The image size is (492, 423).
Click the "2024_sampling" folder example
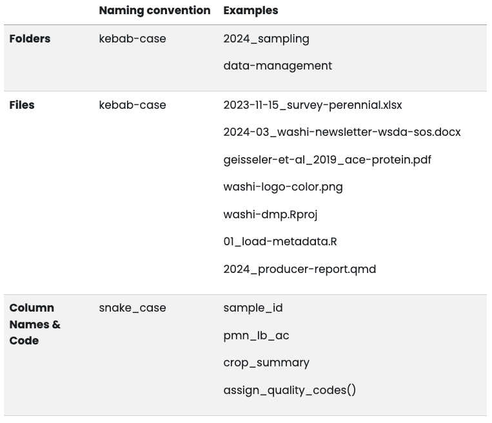click(266, 39)
